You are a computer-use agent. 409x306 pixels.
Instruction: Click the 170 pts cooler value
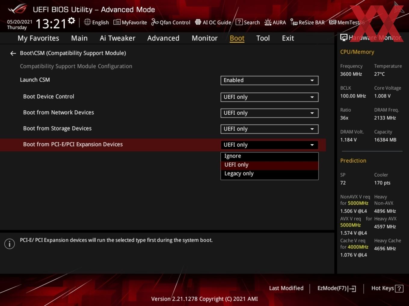(382, 183)
